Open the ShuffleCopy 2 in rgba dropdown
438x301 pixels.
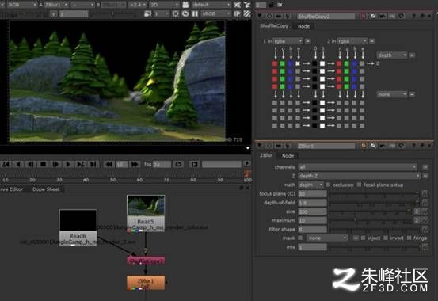point(352,41)
